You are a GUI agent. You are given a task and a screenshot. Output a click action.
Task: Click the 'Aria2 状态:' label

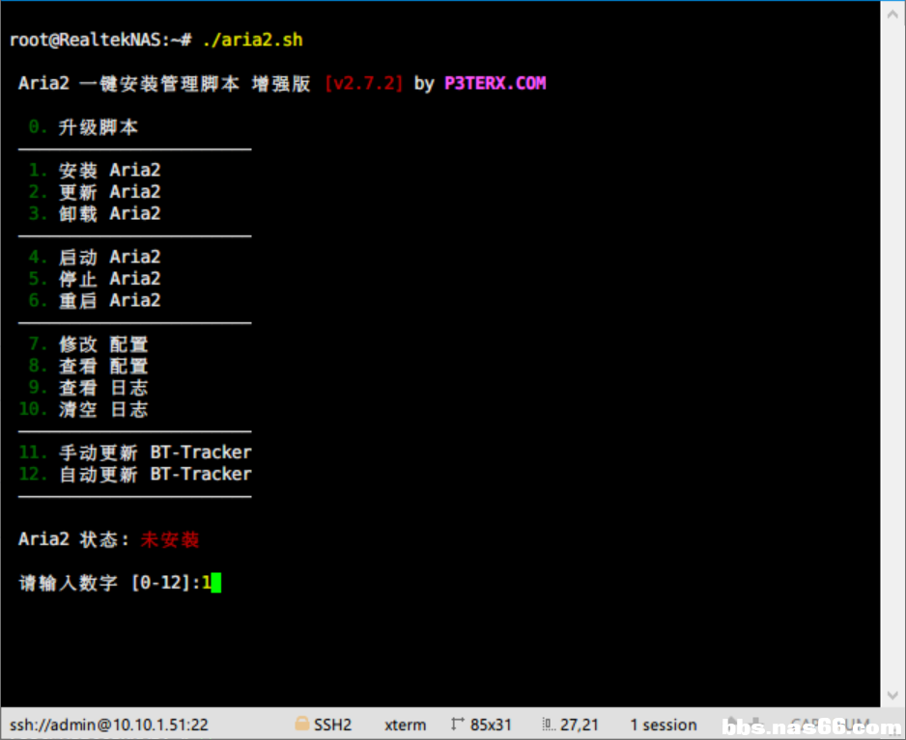click(x=74, y=539)
